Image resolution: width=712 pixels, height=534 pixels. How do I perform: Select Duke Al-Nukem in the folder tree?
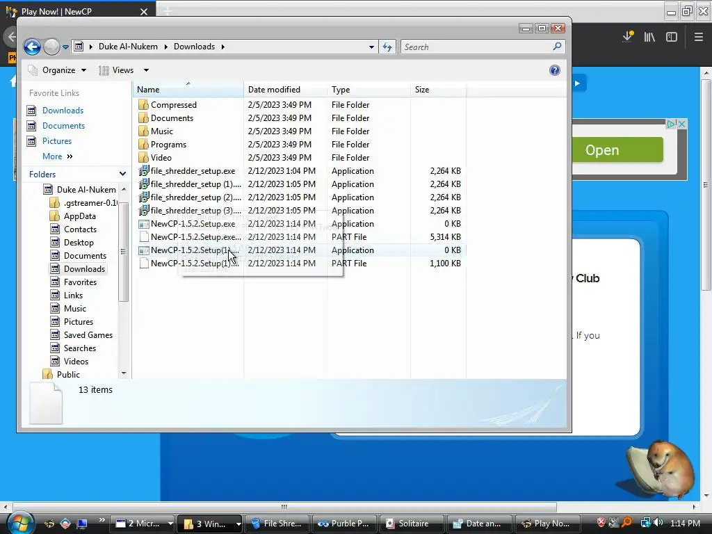click(x=86, y=189)
